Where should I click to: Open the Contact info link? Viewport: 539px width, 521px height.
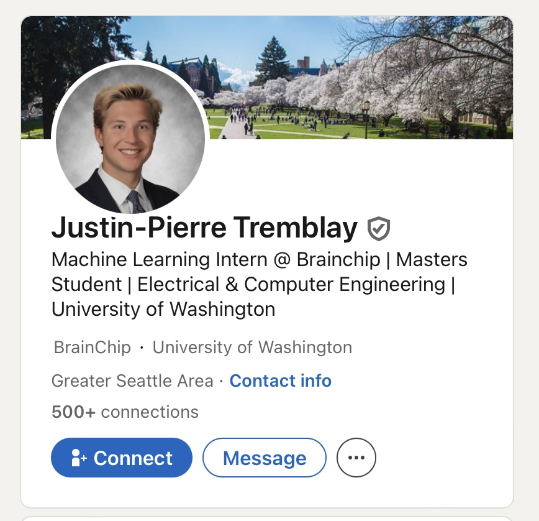280,380
